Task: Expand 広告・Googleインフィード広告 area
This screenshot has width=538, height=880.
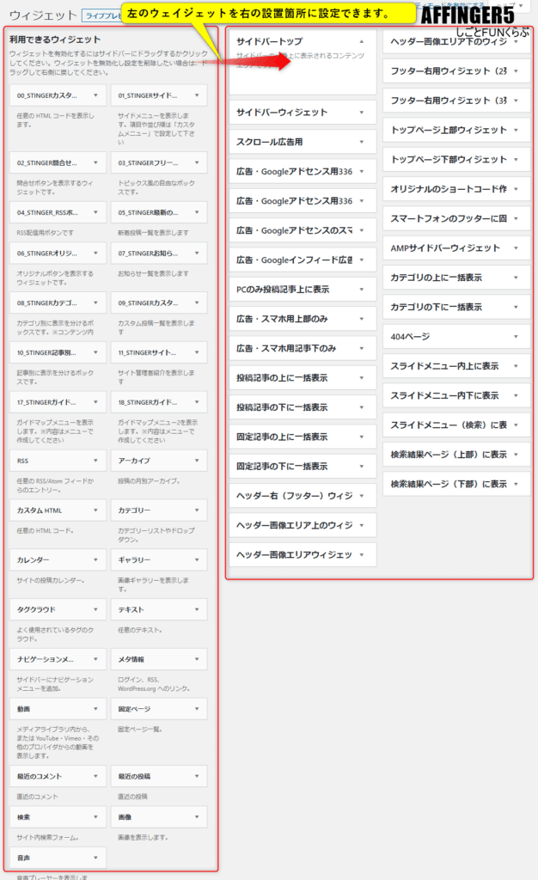Action: 362,260
